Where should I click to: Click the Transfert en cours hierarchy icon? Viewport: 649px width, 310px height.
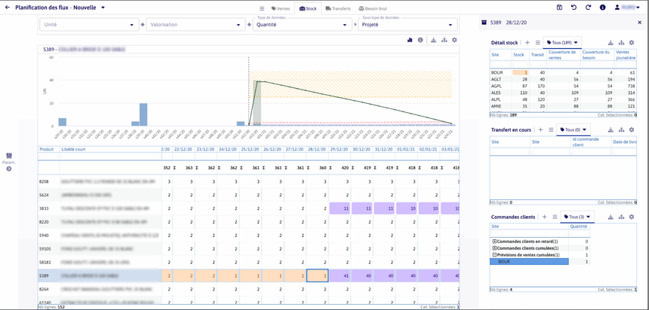pos(621,129)
